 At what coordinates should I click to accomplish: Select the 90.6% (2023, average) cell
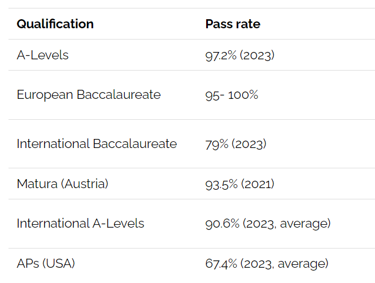[268, 224]
